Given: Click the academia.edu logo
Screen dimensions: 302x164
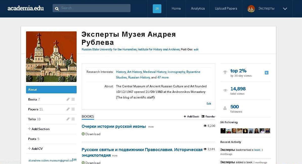Looking at the screenshot, I should tap(26, 8).
